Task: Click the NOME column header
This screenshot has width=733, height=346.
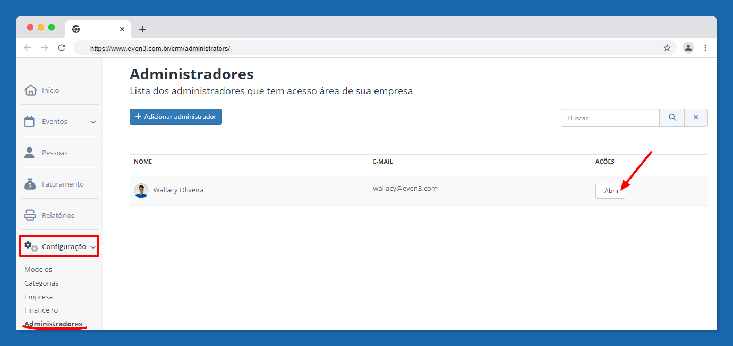Action: pos(143,162)
